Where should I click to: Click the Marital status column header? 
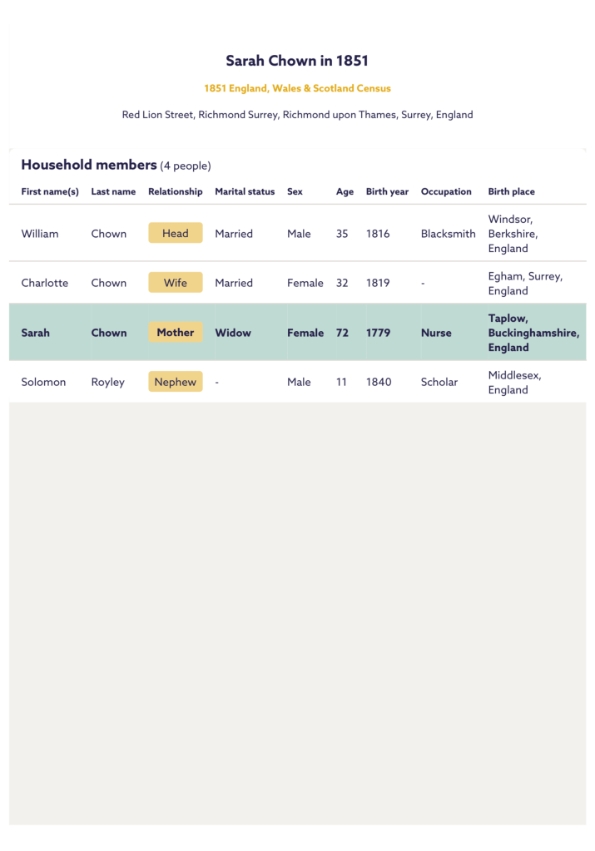pyautogui.click(x=245, y=191)
